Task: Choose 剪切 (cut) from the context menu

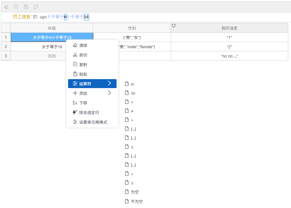Action: (83, 55)
